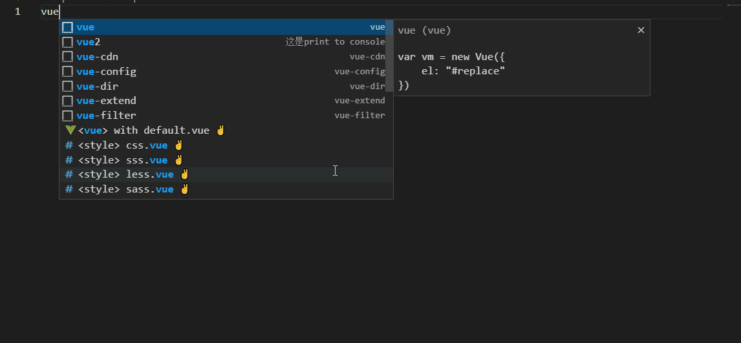Click the snippet icon beside vue-cdn
This screenshot has width=741, height=343.
pyautogui.click(x=67, y=57)
